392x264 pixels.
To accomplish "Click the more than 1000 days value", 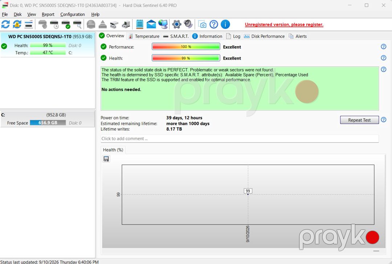I will (188, 123).
